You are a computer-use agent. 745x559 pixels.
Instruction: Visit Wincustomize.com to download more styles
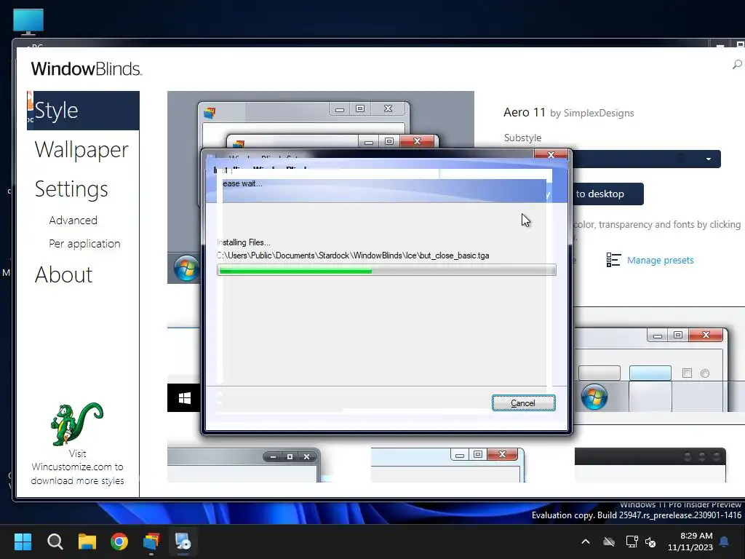tap(77, 467)
